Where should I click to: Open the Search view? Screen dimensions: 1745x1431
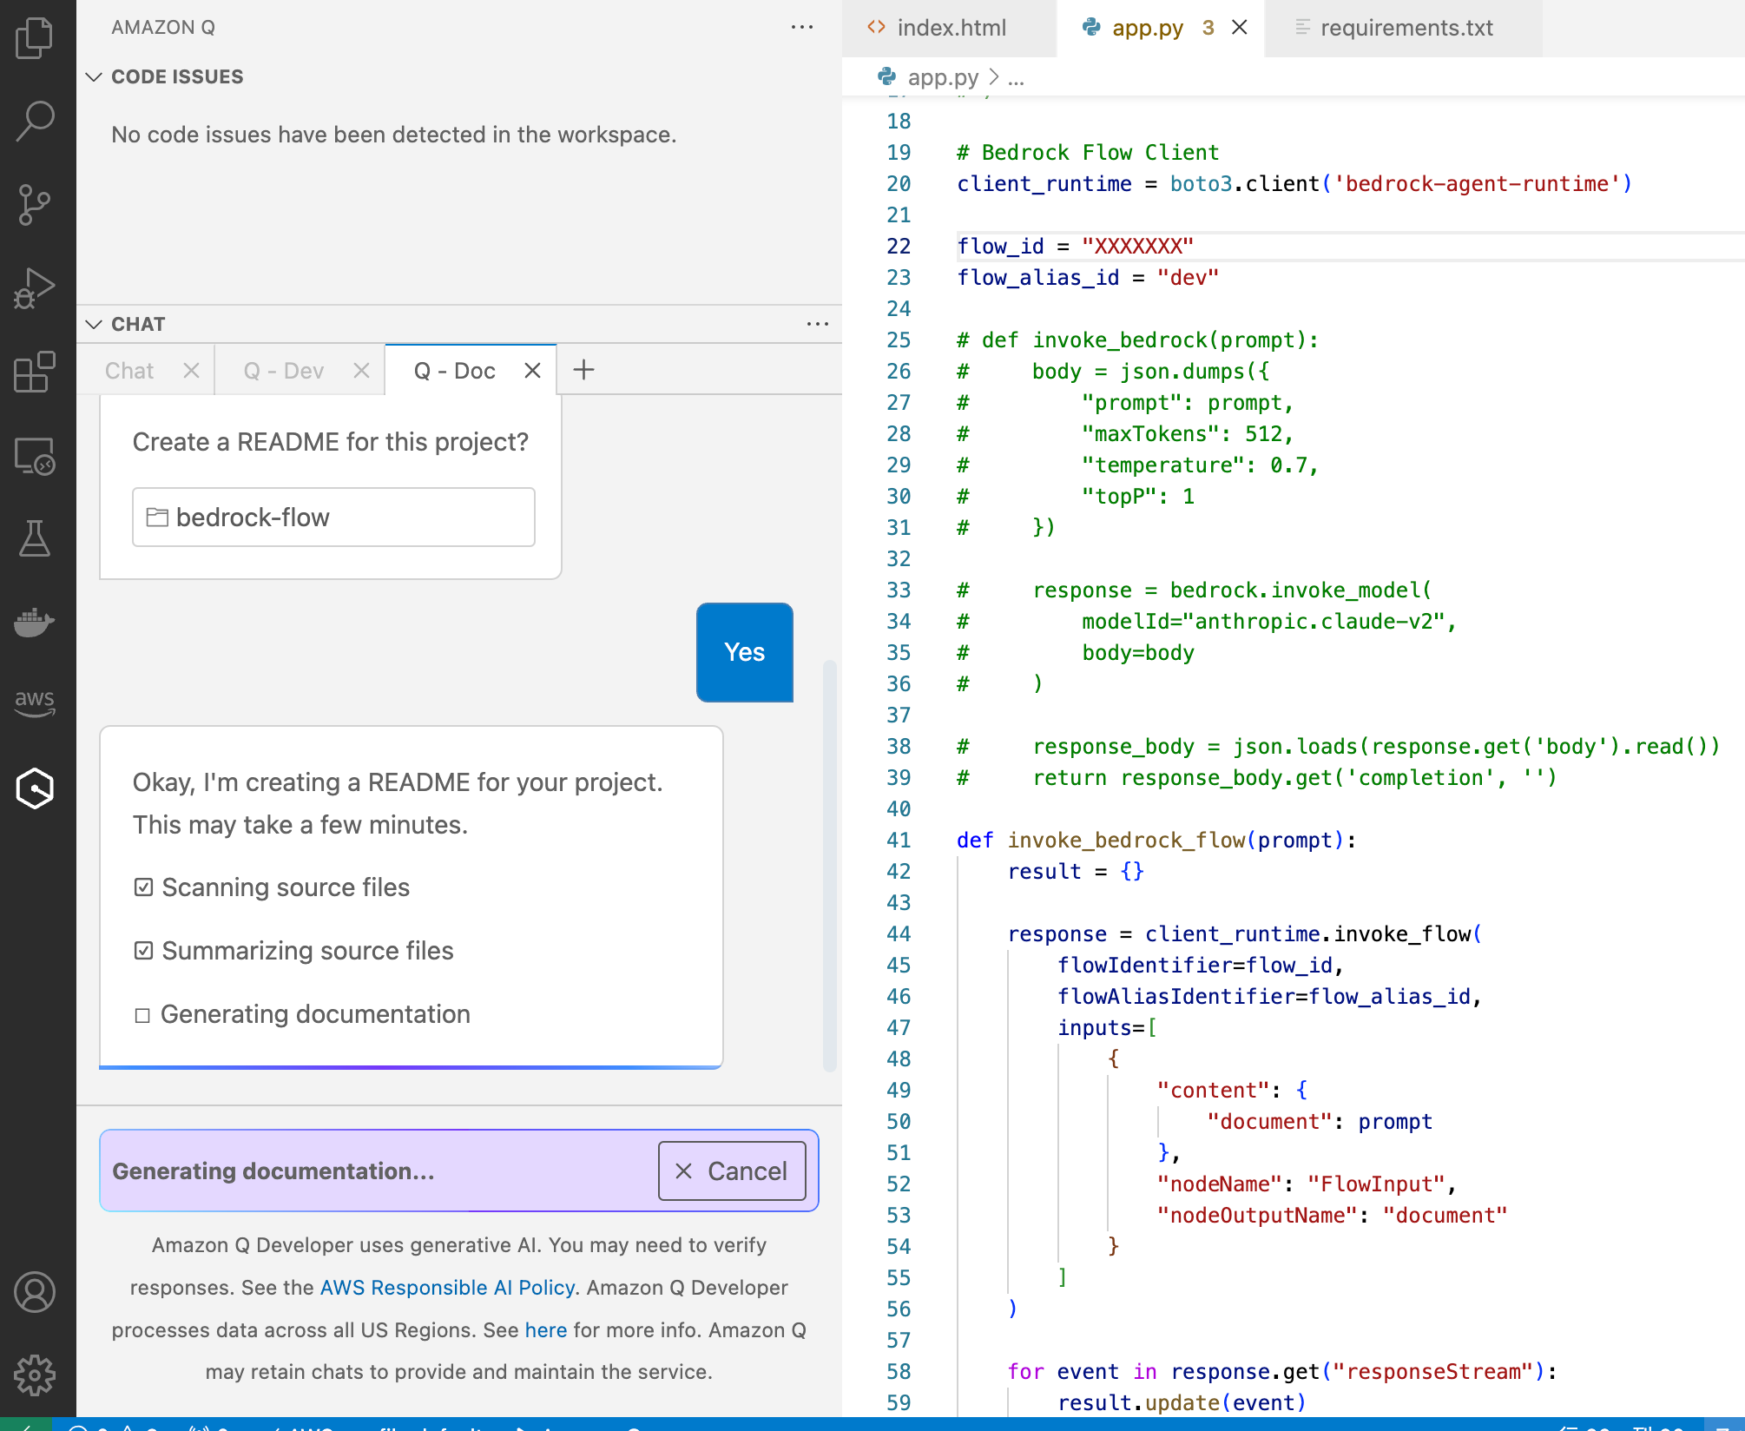[x=35, y=121]
